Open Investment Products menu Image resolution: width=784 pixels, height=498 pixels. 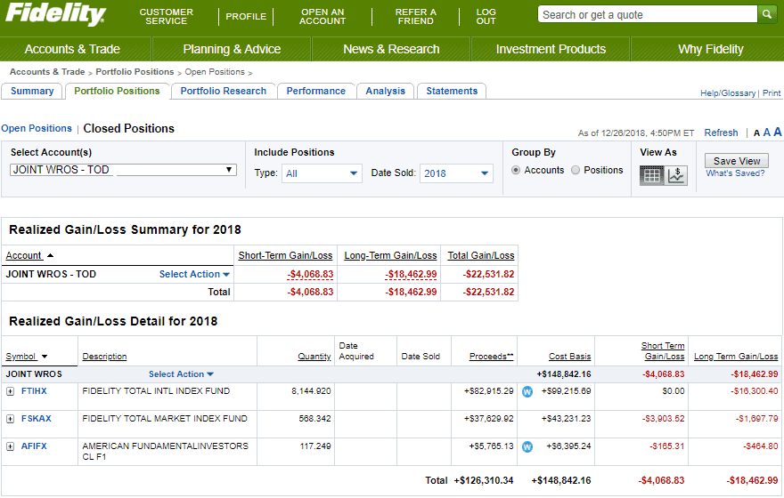point(551,49)
